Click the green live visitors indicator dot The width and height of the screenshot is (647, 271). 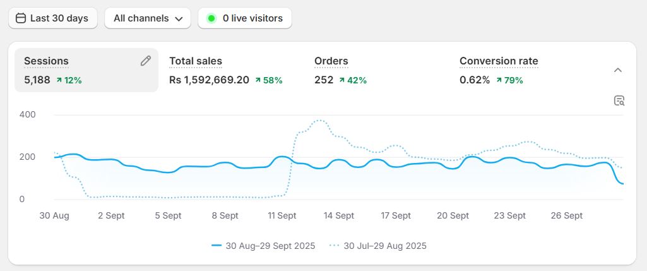click(211, 18)
